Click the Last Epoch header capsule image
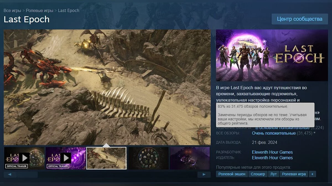 pyautogui.click(x=272, y=55)
